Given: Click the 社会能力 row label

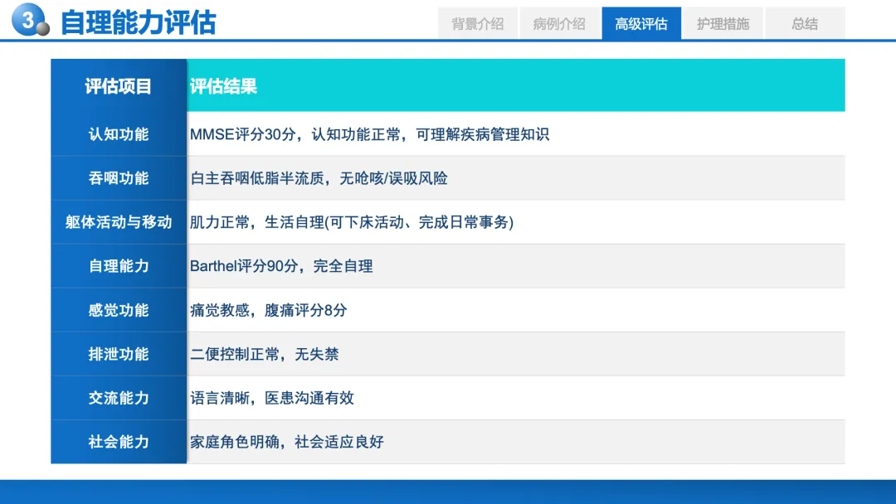Looking at the screenshot, I should 119,442.
